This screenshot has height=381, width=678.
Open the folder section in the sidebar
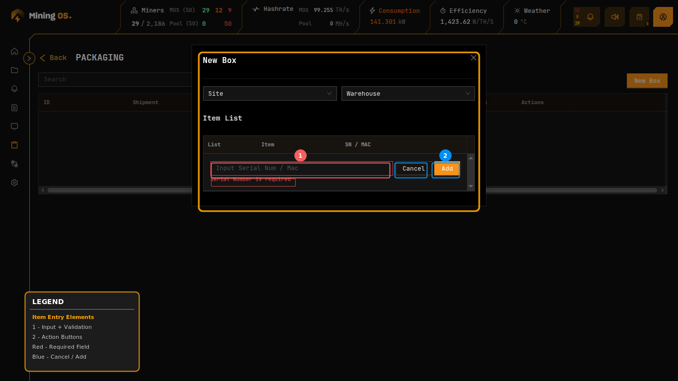click(x=14, y=70)
